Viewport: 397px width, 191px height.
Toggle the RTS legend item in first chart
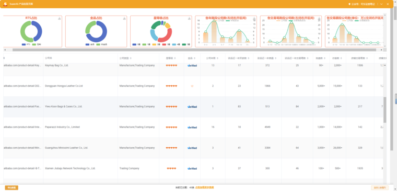point(26,44)
